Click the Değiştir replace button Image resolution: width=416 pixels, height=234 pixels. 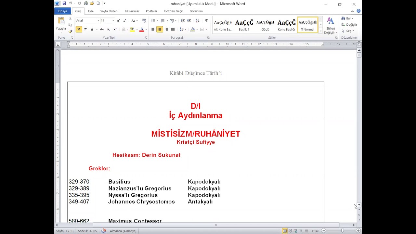(x=349, y=25)
